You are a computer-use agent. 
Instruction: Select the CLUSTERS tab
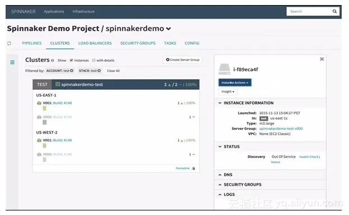(60, 43)
